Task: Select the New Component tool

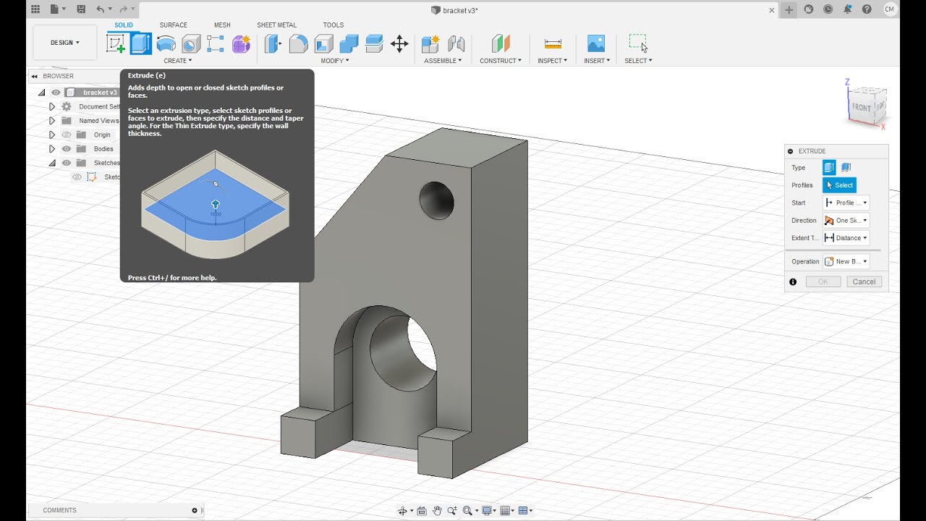Action: 430,43
